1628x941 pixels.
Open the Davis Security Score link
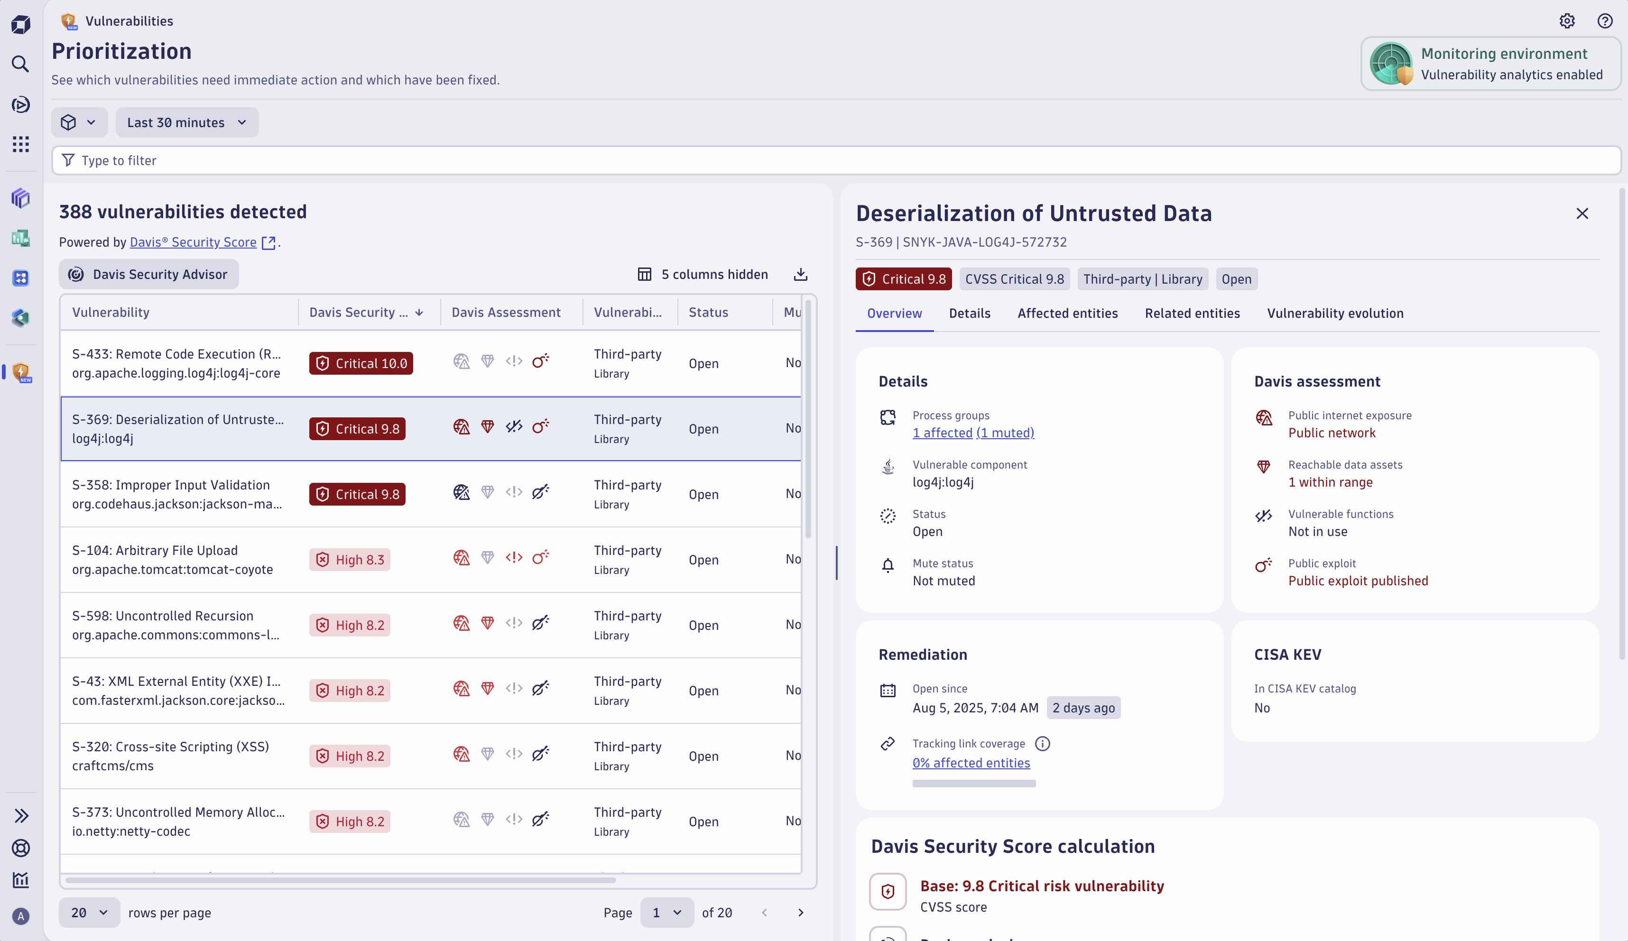[193, 242]
